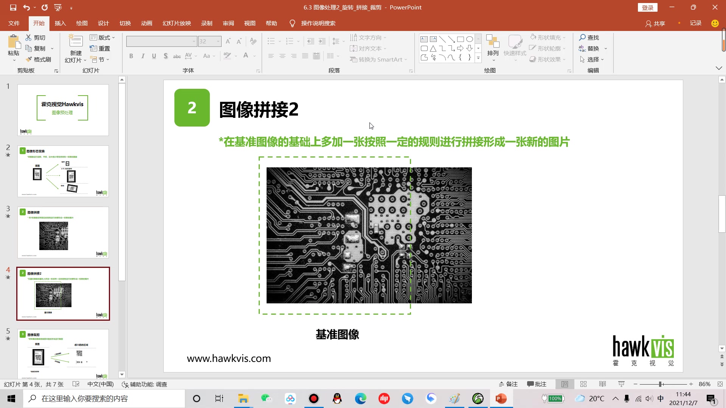Adjust the zoom slider handle
The height and width of the screenshot is (408, 726).
pyautogui.click(x=660, y=384)
